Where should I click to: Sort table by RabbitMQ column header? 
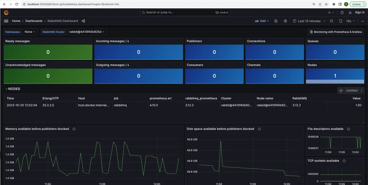tap(299, 99)
